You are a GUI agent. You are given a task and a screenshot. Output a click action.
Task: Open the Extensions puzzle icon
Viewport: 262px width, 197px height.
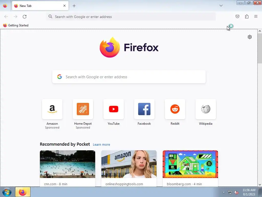247,16
